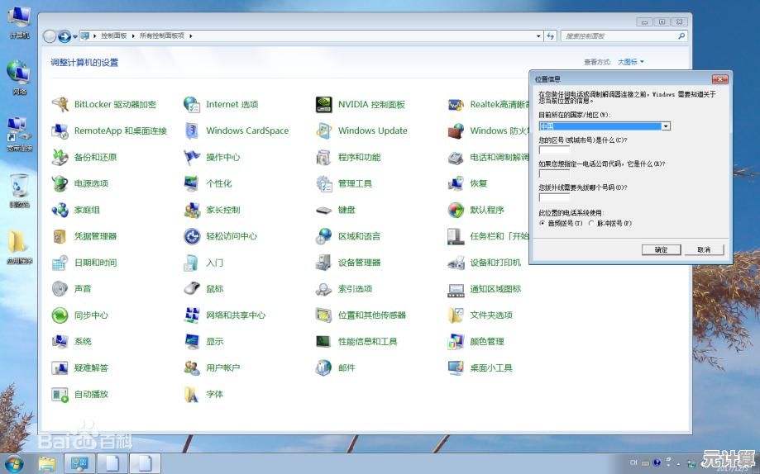The height and width of the screenshot is (474, 760).
Task: Select the 音频拨号 radio button
Action: coord(543,223)
